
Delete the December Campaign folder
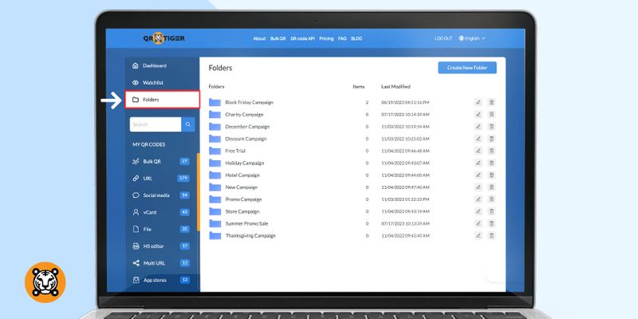[491, 127]
